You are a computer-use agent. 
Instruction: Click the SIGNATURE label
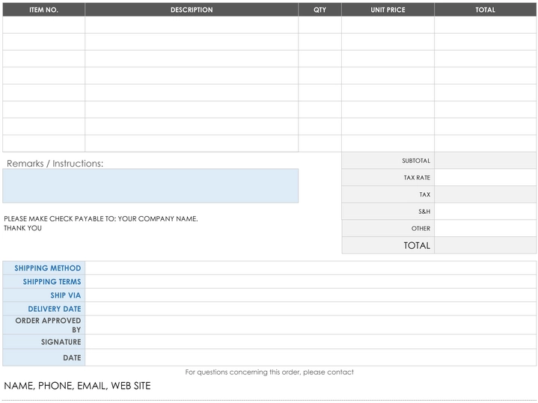click(x=61, y=342)
